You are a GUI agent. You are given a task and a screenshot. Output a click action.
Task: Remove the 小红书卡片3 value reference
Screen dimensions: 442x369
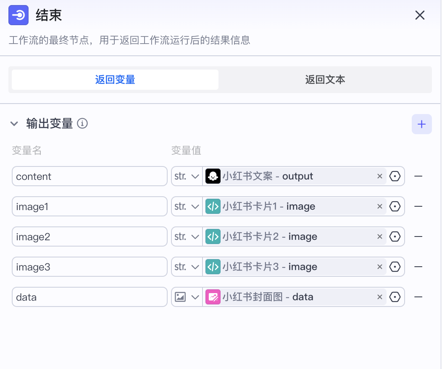(x=379, y=267)
